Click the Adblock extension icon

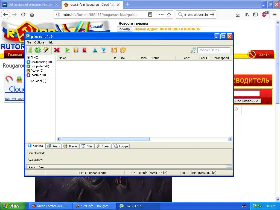coord(265,14)
